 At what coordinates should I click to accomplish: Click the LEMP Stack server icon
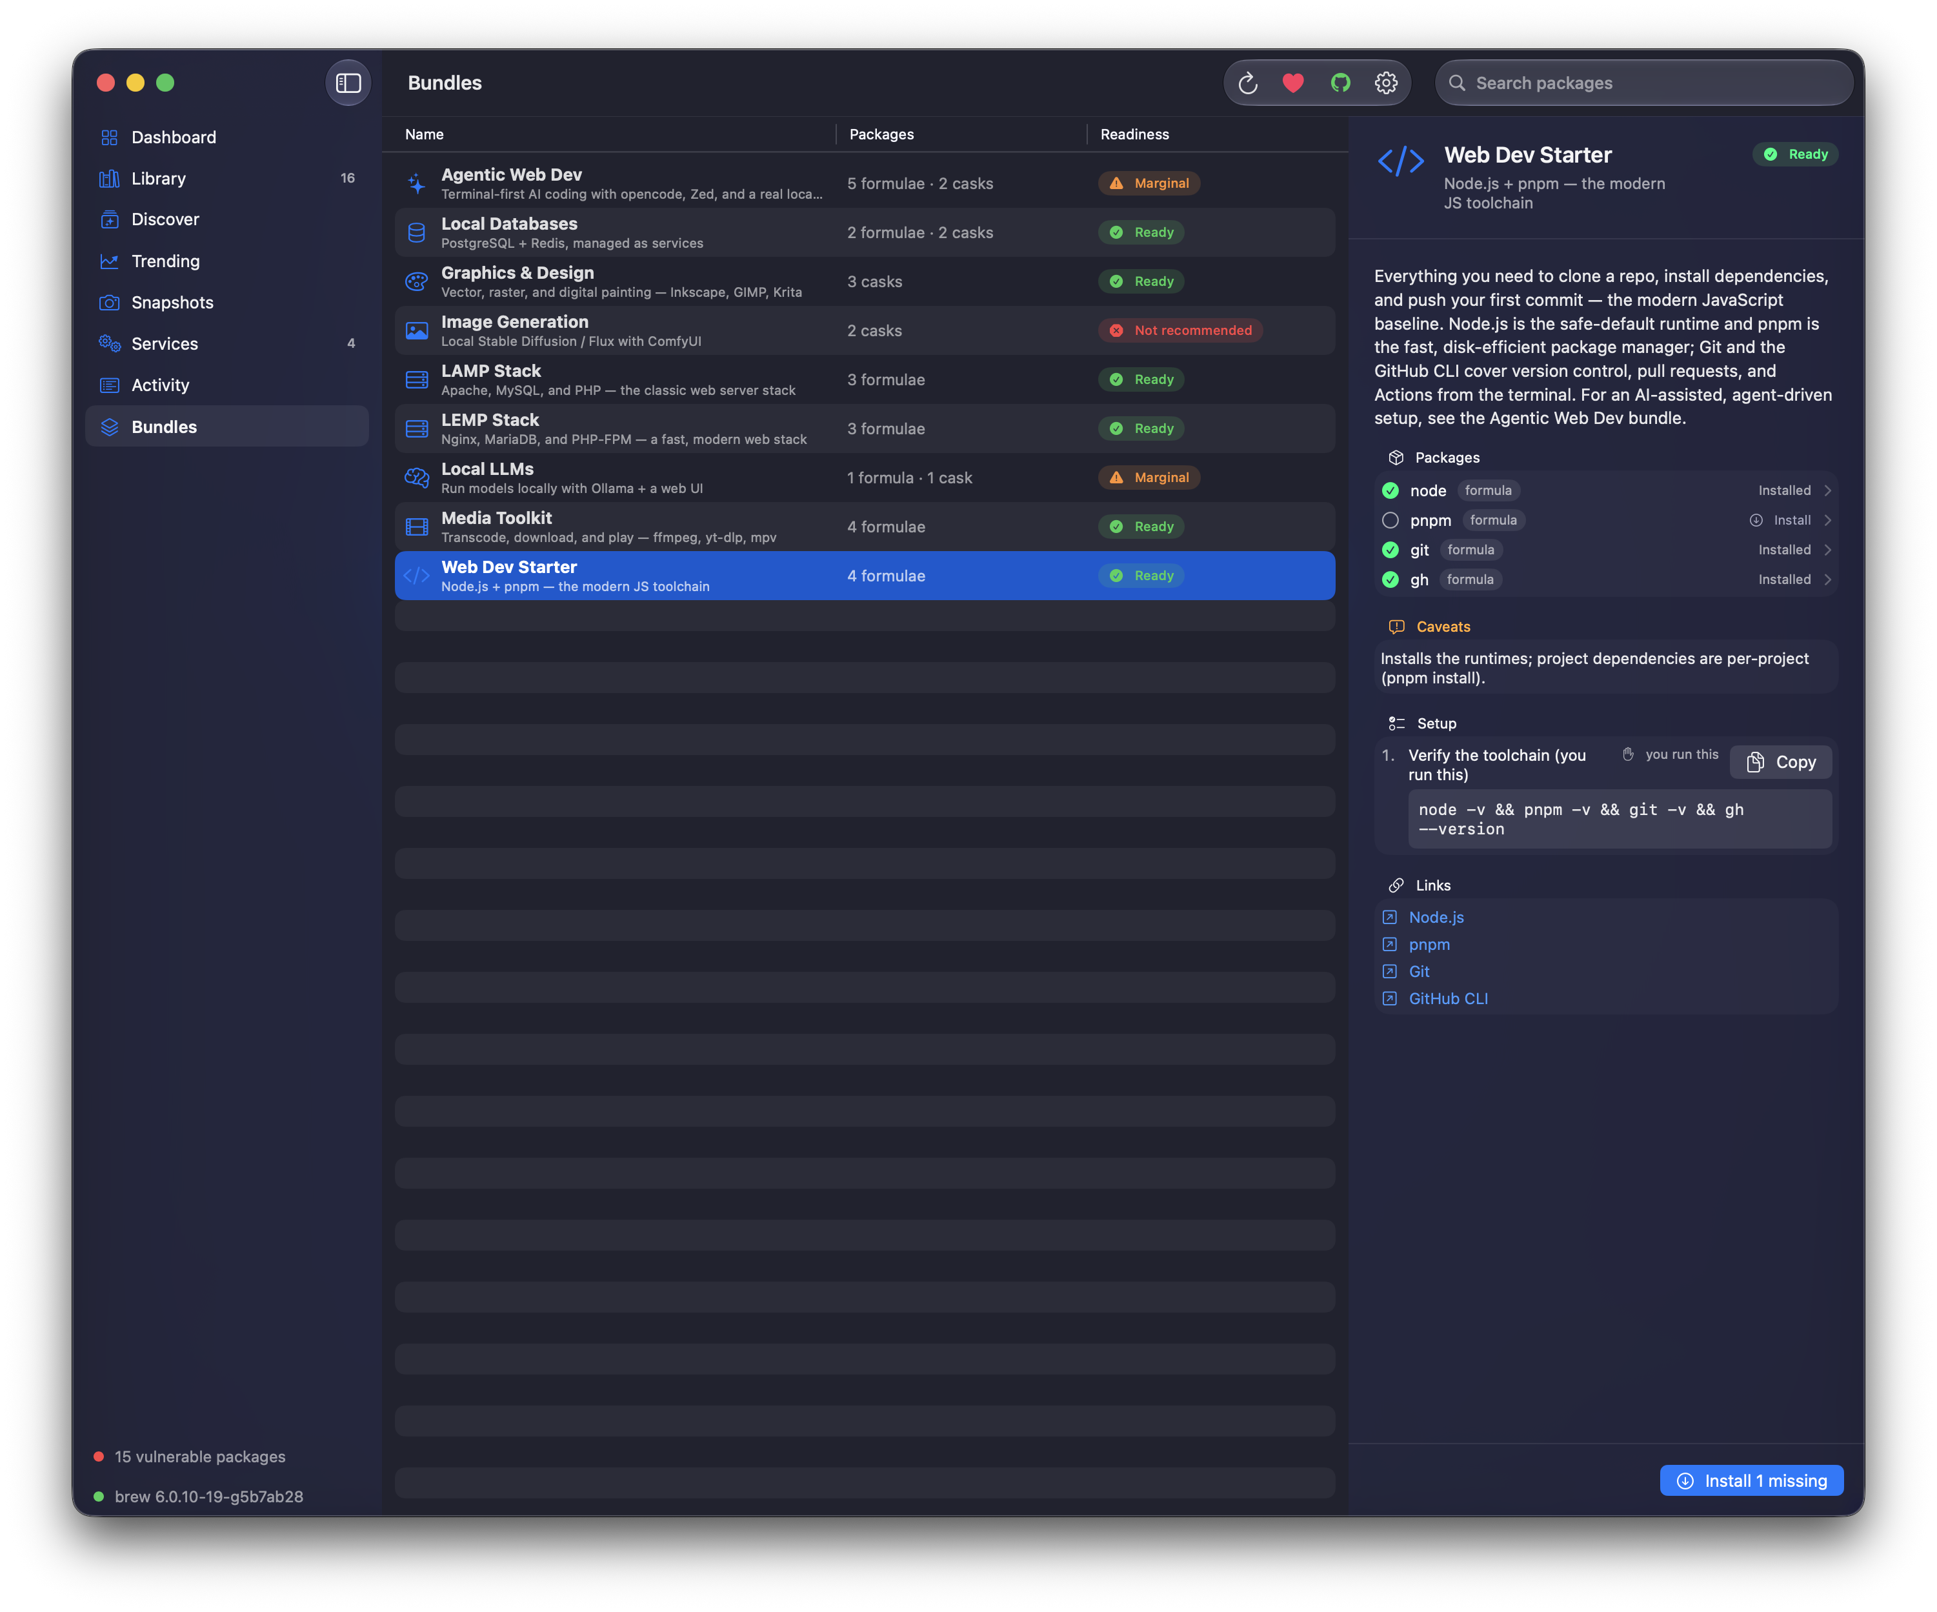[x=417, y=428]
